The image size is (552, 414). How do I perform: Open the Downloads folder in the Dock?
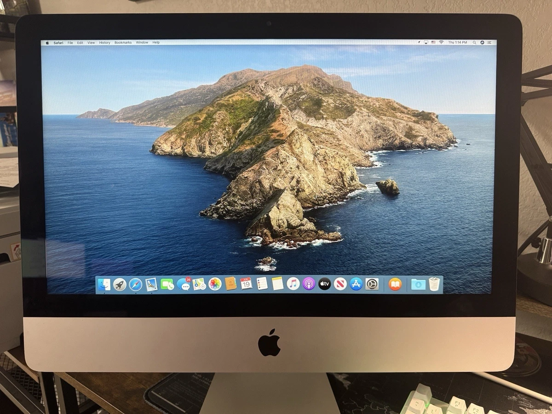417,285
